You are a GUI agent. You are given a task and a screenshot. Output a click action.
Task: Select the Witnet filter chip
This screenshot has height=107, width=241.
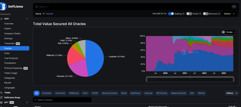tap(201, 93)
